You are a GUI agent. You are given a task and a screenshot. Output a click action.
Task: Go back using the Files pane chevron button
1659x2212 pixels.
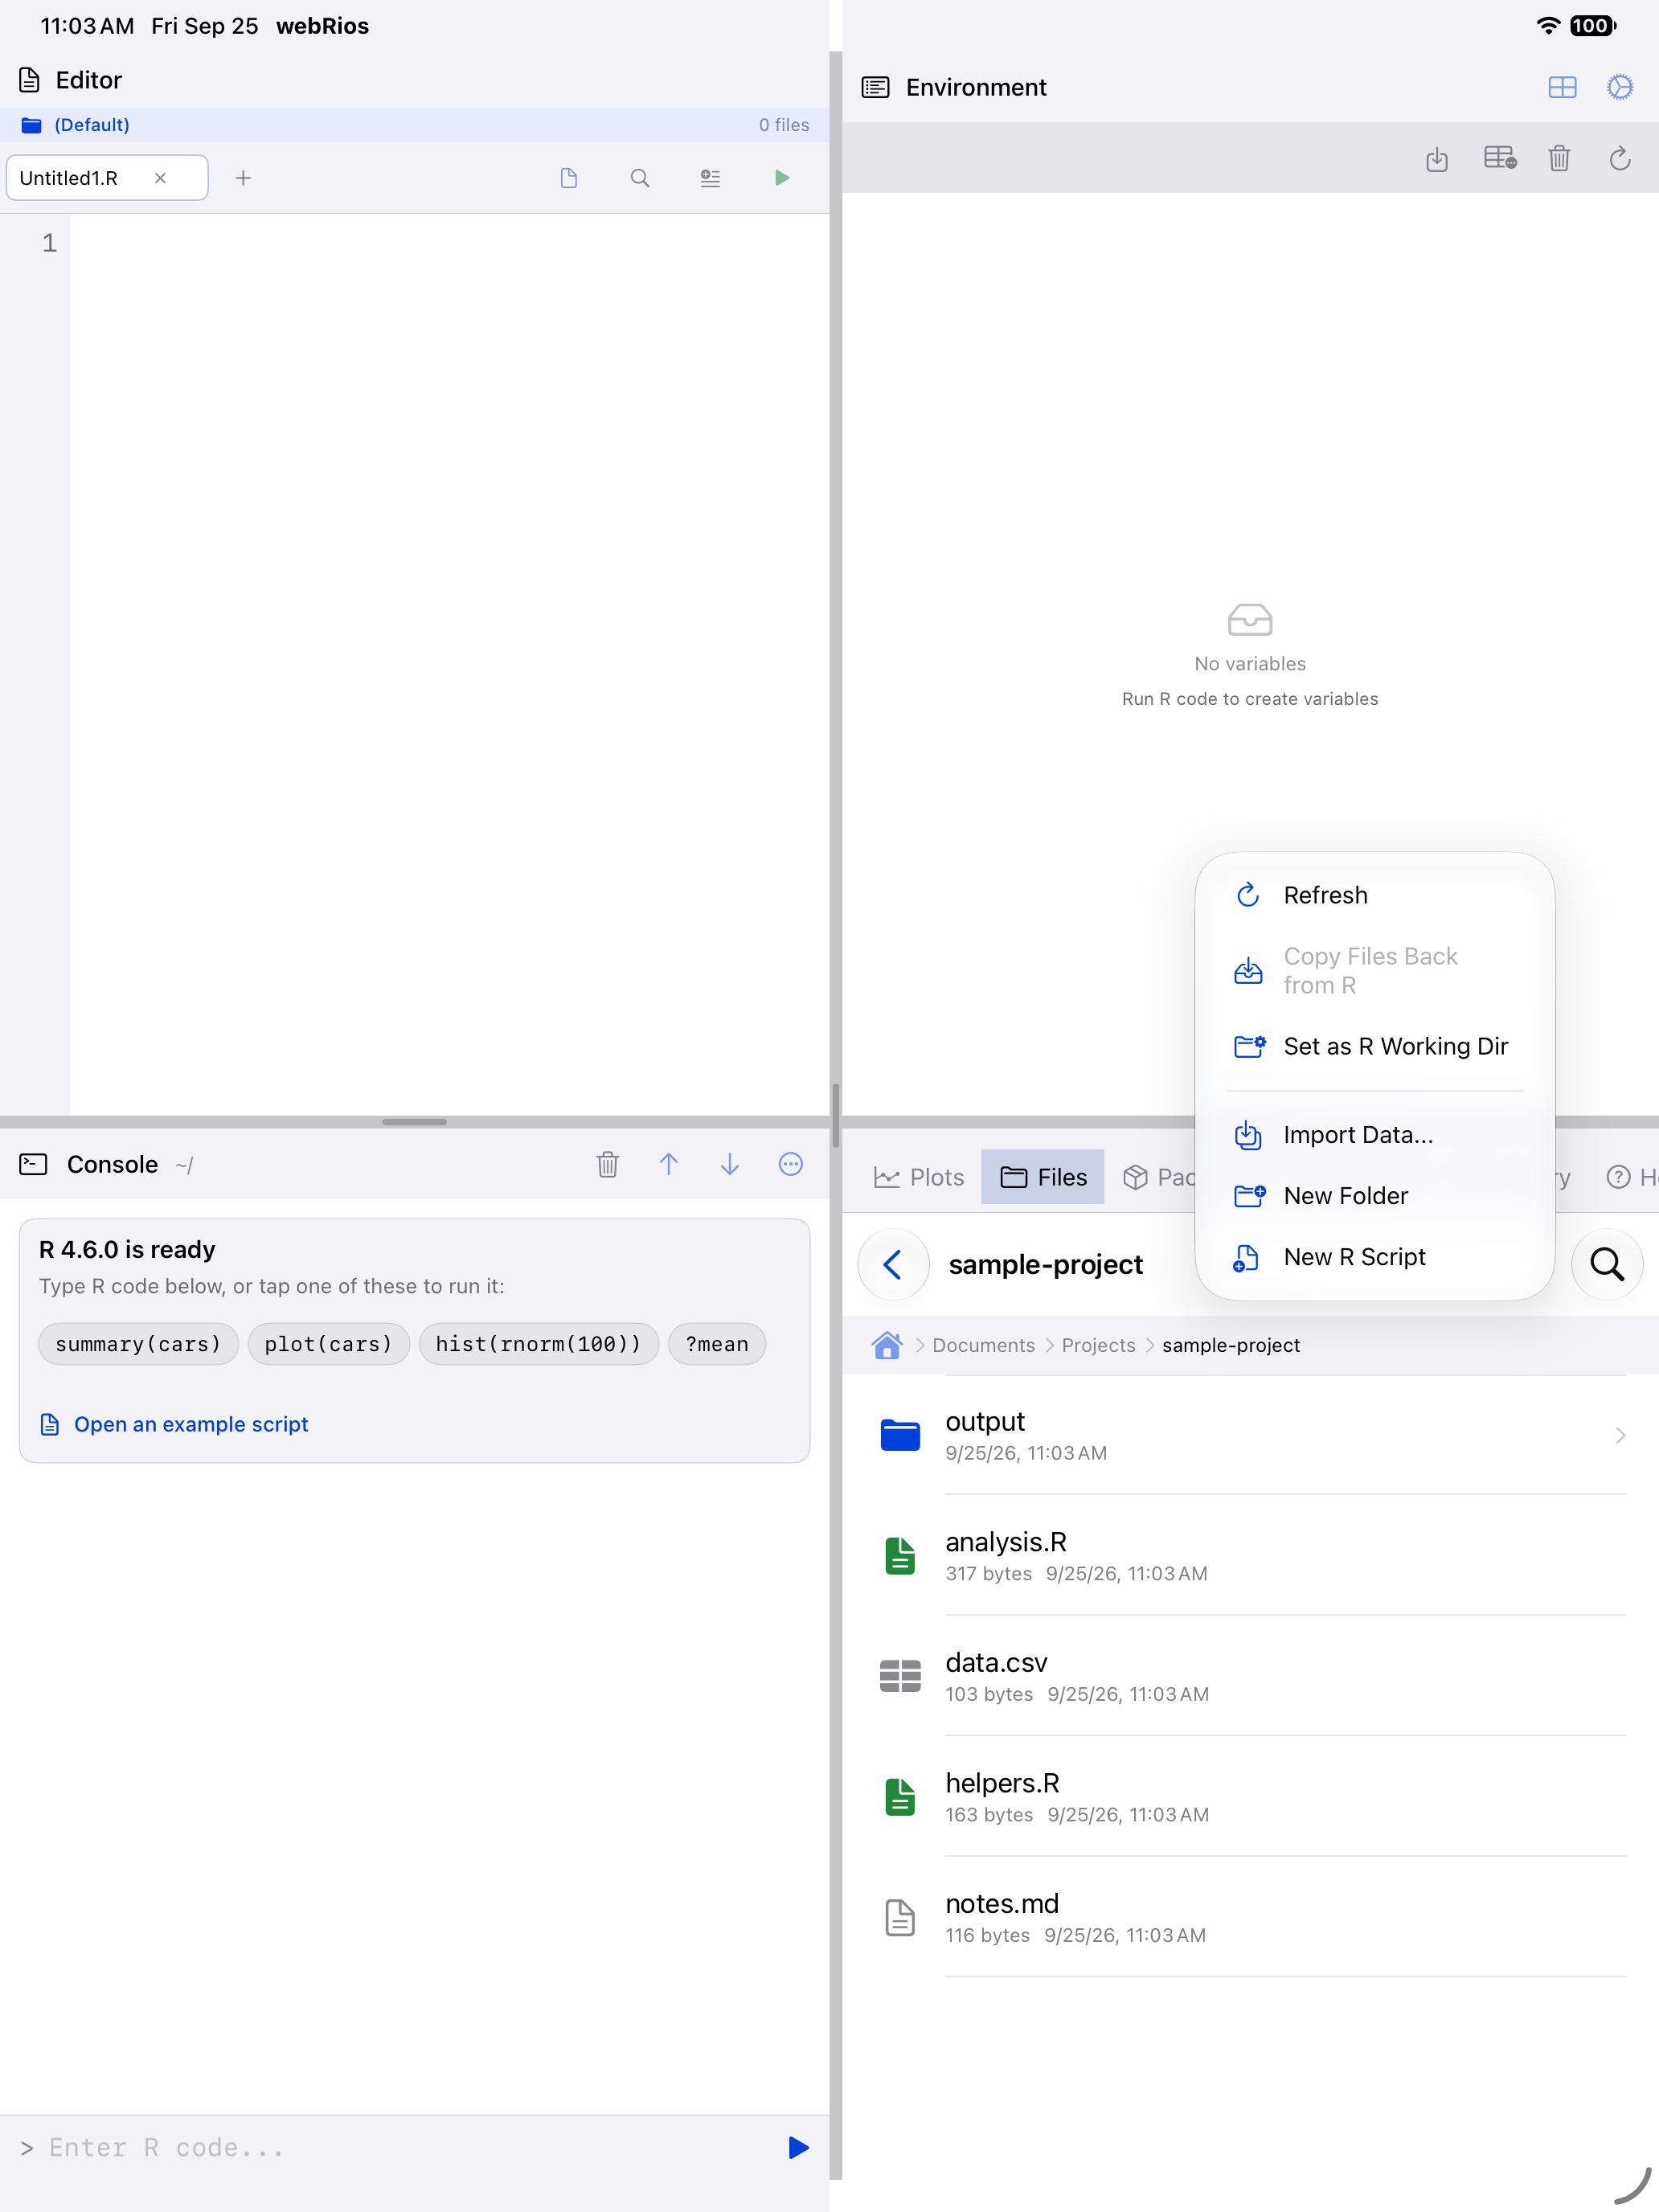pos(894,1264)
